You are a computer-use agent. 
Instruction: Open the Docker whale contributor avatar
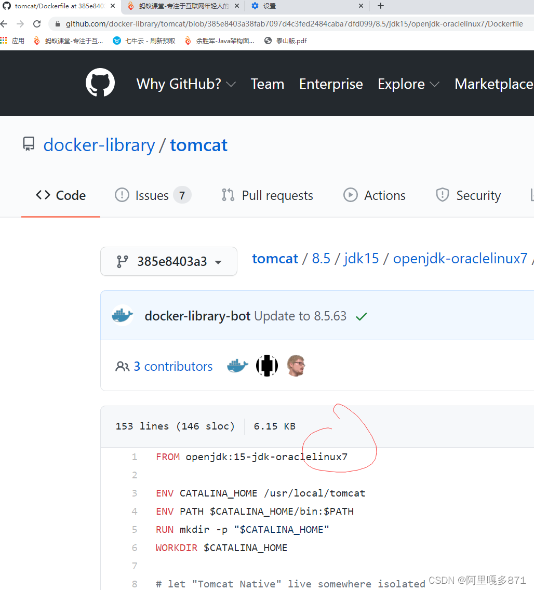click(x=238, y=366)
